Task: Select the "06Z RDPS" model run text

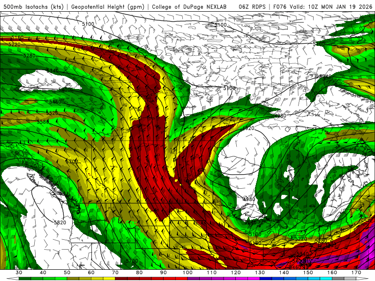Action: click(x=252, y=7)
